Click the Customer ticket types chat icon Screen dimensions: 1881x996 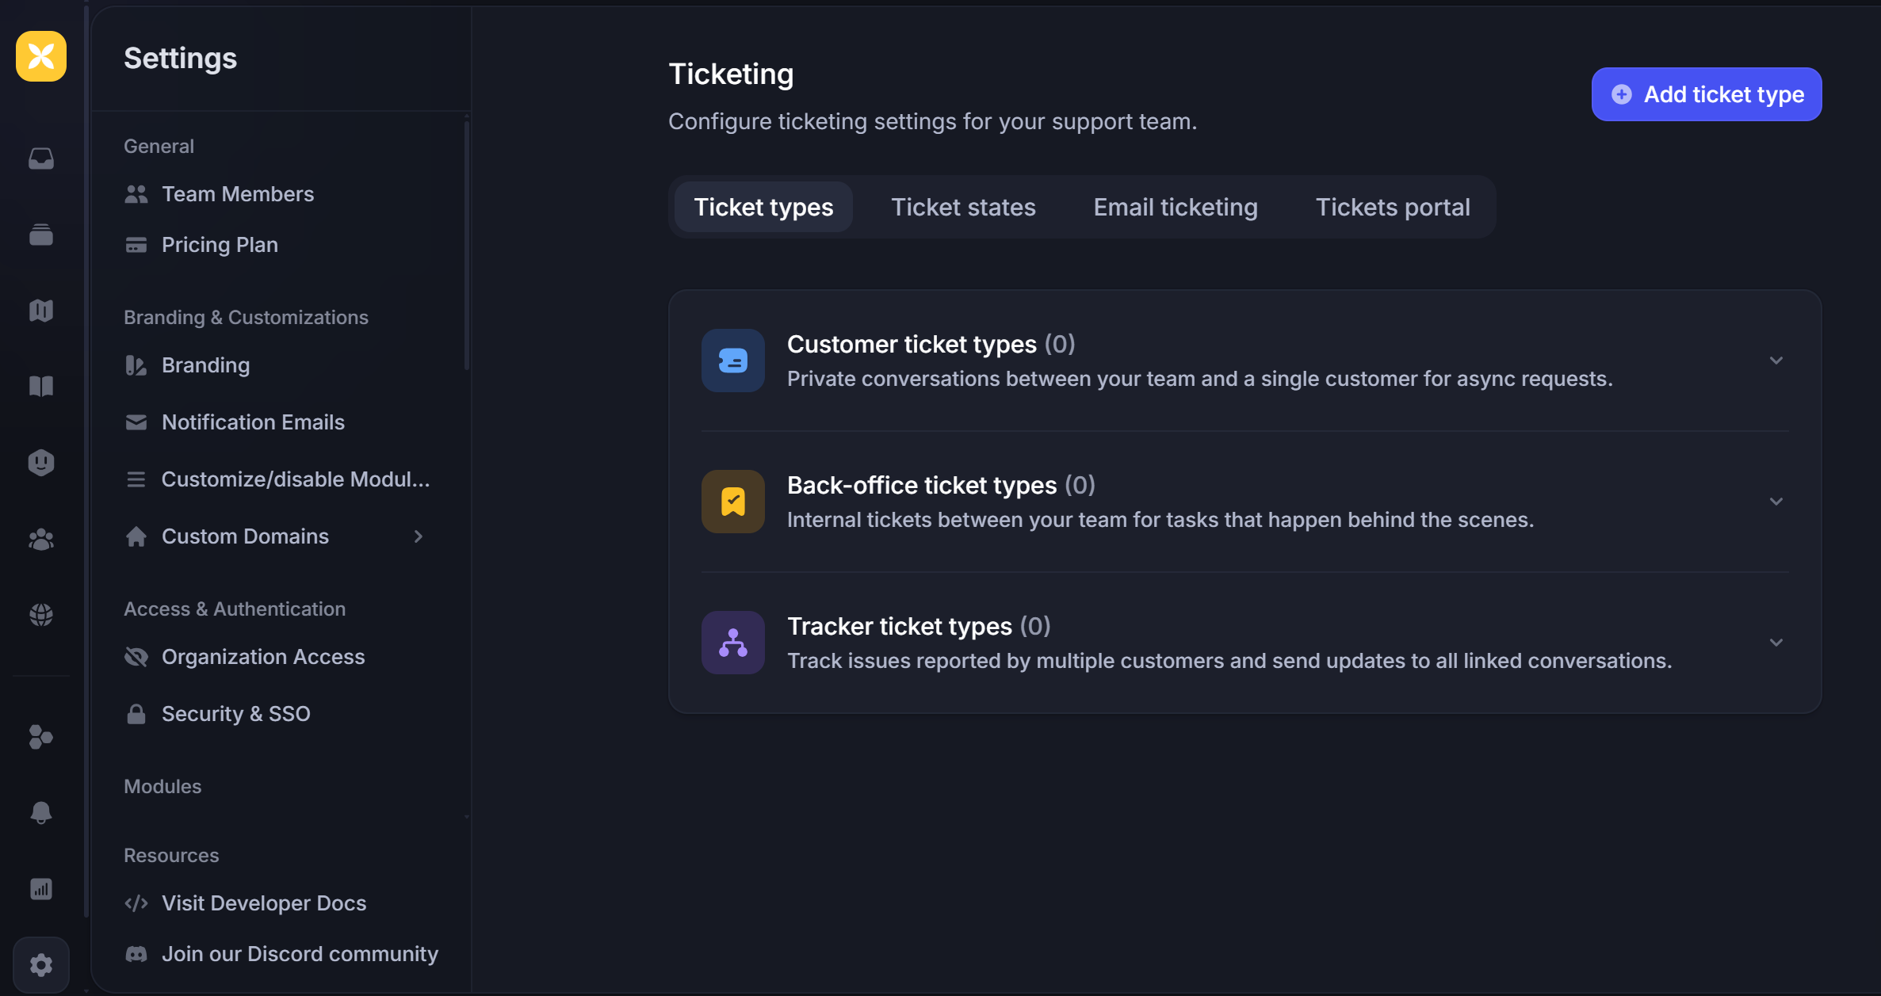click(x=732, y=361)
